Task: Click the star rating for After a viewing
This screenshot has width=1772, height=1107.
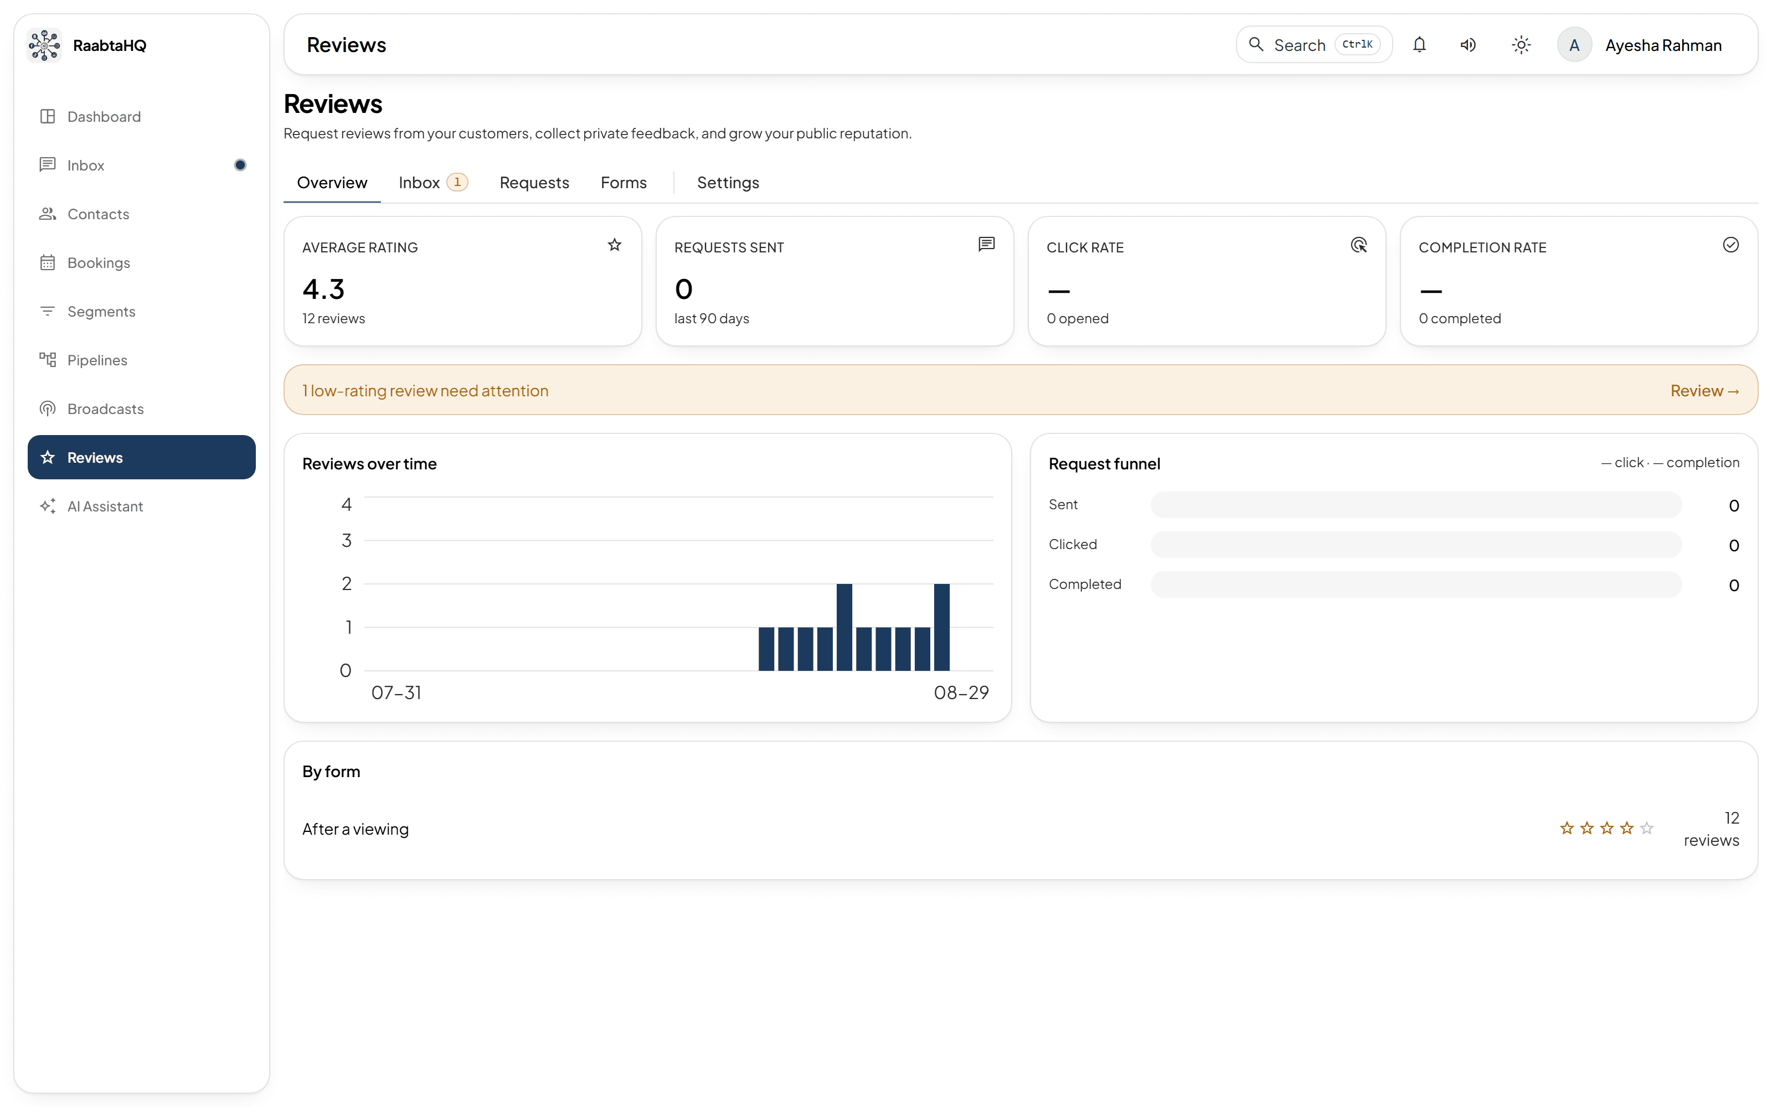Action: [1606, 828]
